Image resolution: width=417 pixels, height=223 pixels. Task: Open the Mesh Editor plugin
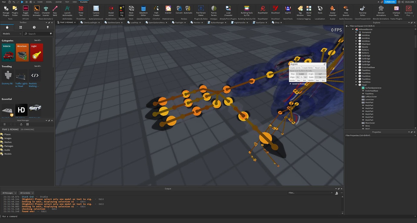pyautogui.click(x=131, y=11)
